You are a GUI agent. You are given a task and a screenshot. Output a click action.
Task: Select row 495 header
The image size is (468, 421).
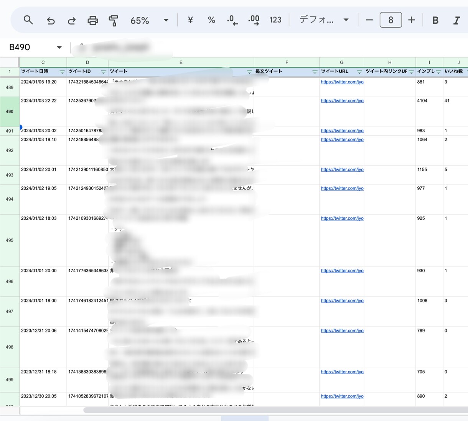10,240
